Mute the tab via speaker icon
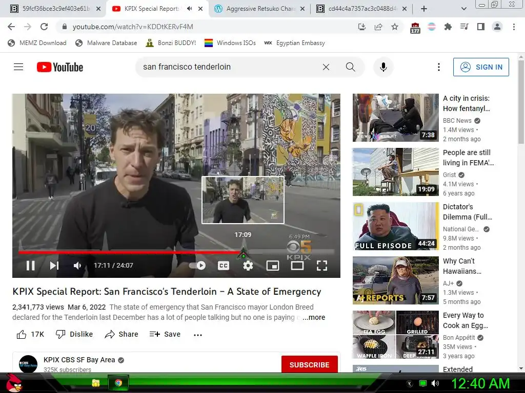 (190, 9)
